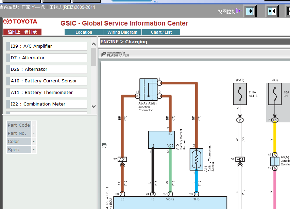Select I39 : A/C Amplifier
The image size is (290, 209).
[x=47, y=46]
